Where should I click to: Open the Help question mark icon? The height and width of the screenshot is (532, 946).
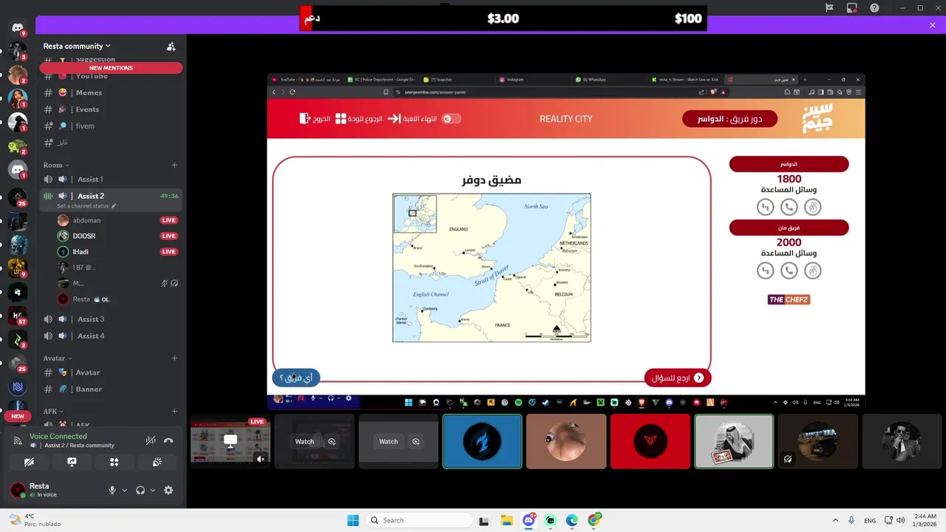click(875, 7)
